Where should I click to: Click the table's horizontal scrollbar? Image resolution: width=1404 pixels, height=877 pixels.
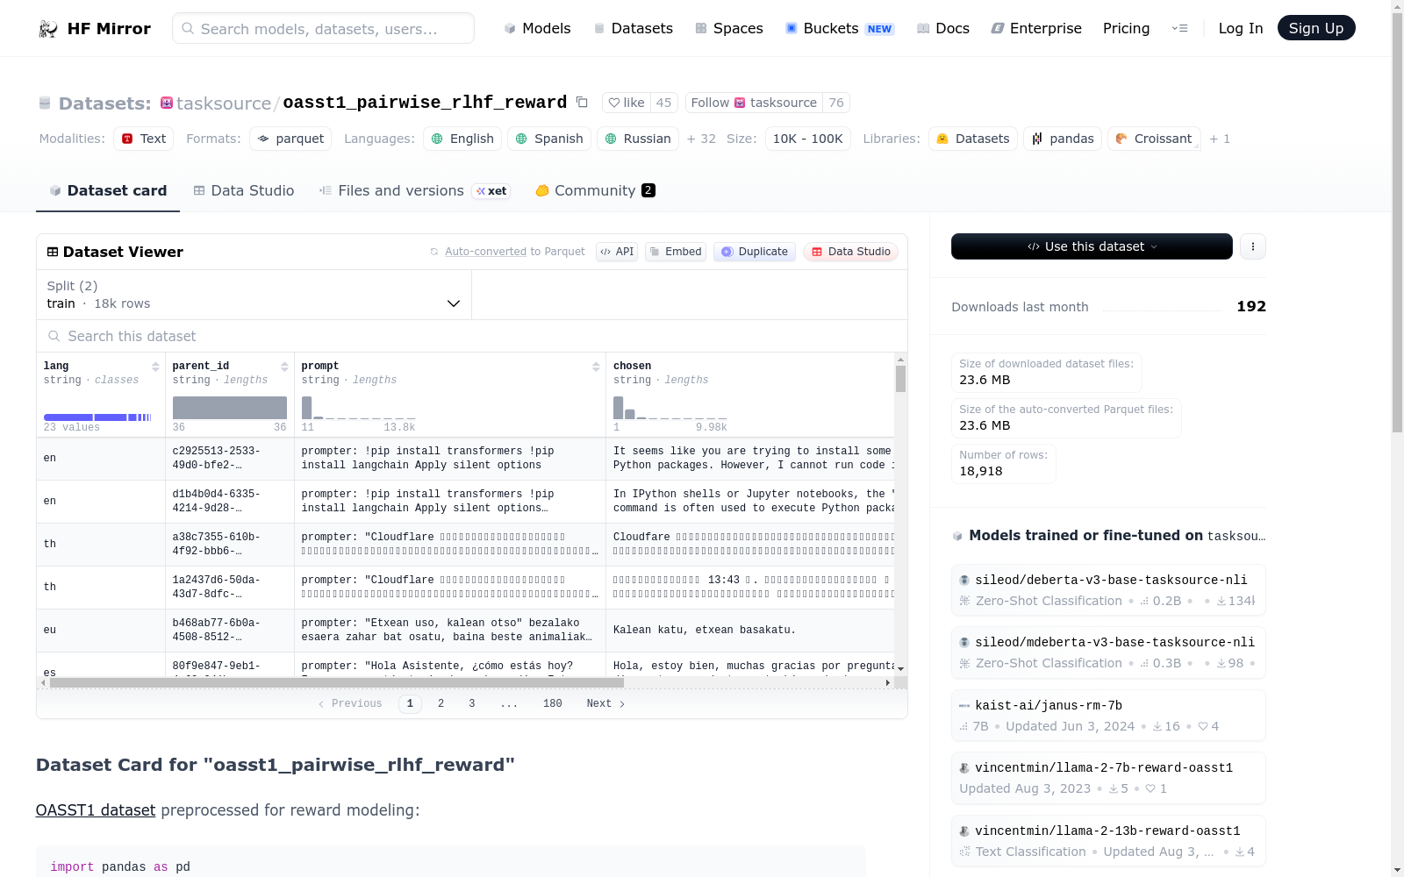pyautogui.click(x=337, y=682)
